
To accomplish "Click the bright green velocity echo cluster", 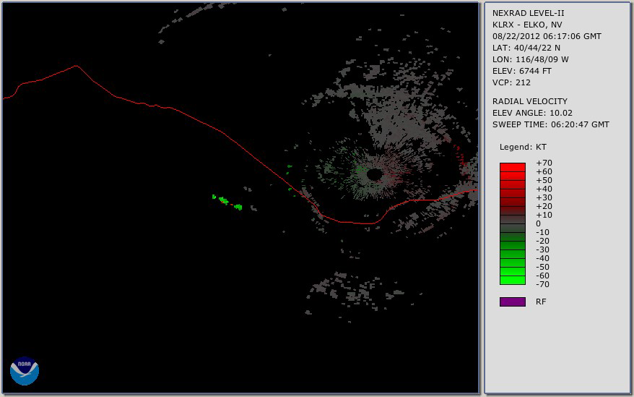I will [x=227, y=202].
